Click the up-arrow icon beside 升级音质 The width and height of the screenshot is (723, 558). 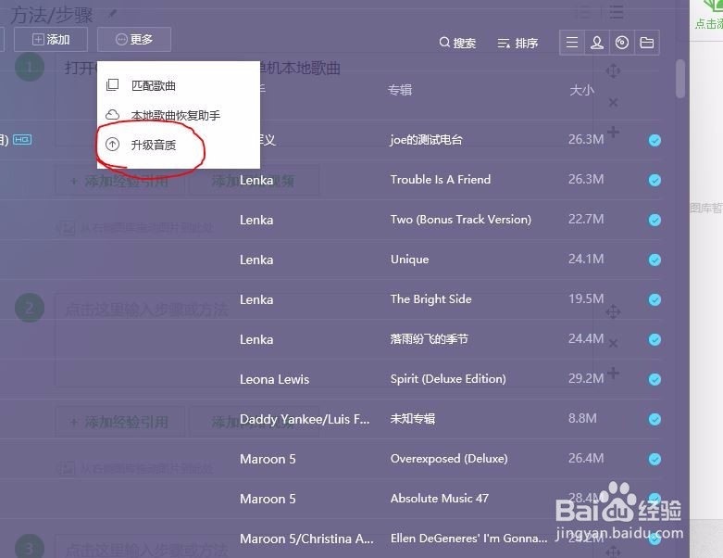(x=113, y=145)
